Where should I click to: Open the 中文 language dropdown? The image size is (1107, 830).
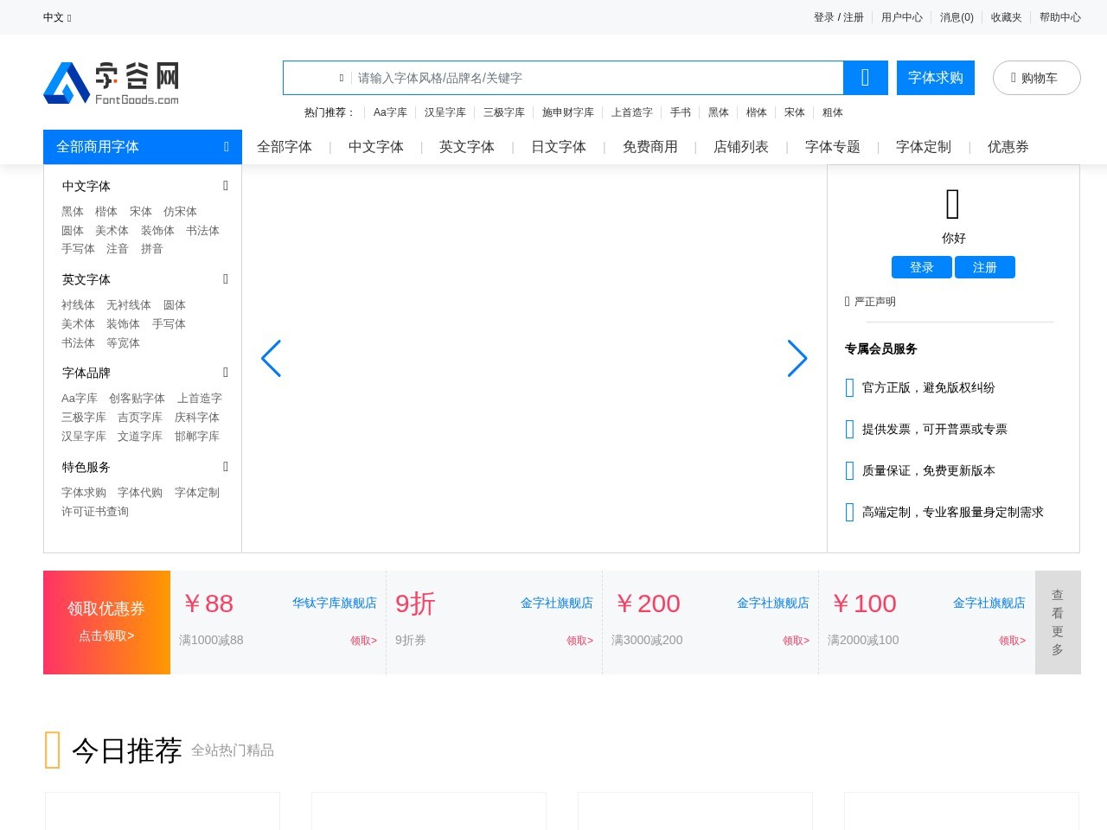57,17
